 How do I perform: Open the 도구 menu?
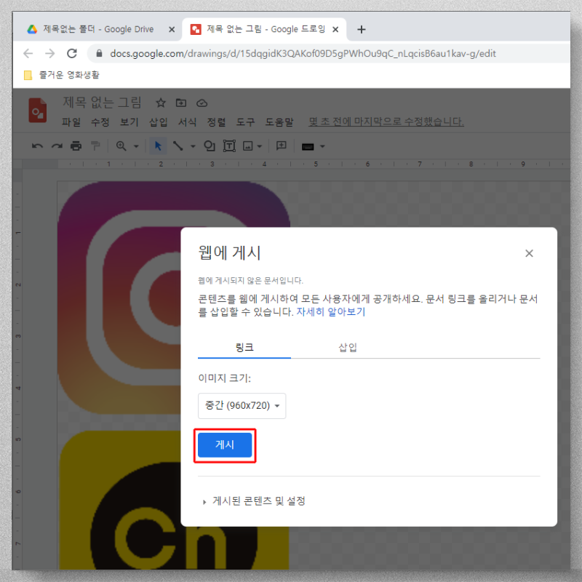[245, 121]
